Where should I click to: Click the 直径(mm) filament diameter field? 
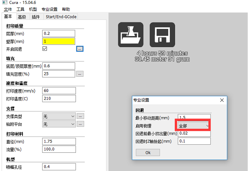[x=59, y=141]
